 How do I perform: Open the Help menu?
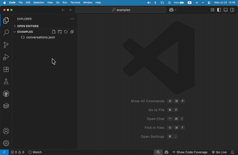click(x=98, y=3)
